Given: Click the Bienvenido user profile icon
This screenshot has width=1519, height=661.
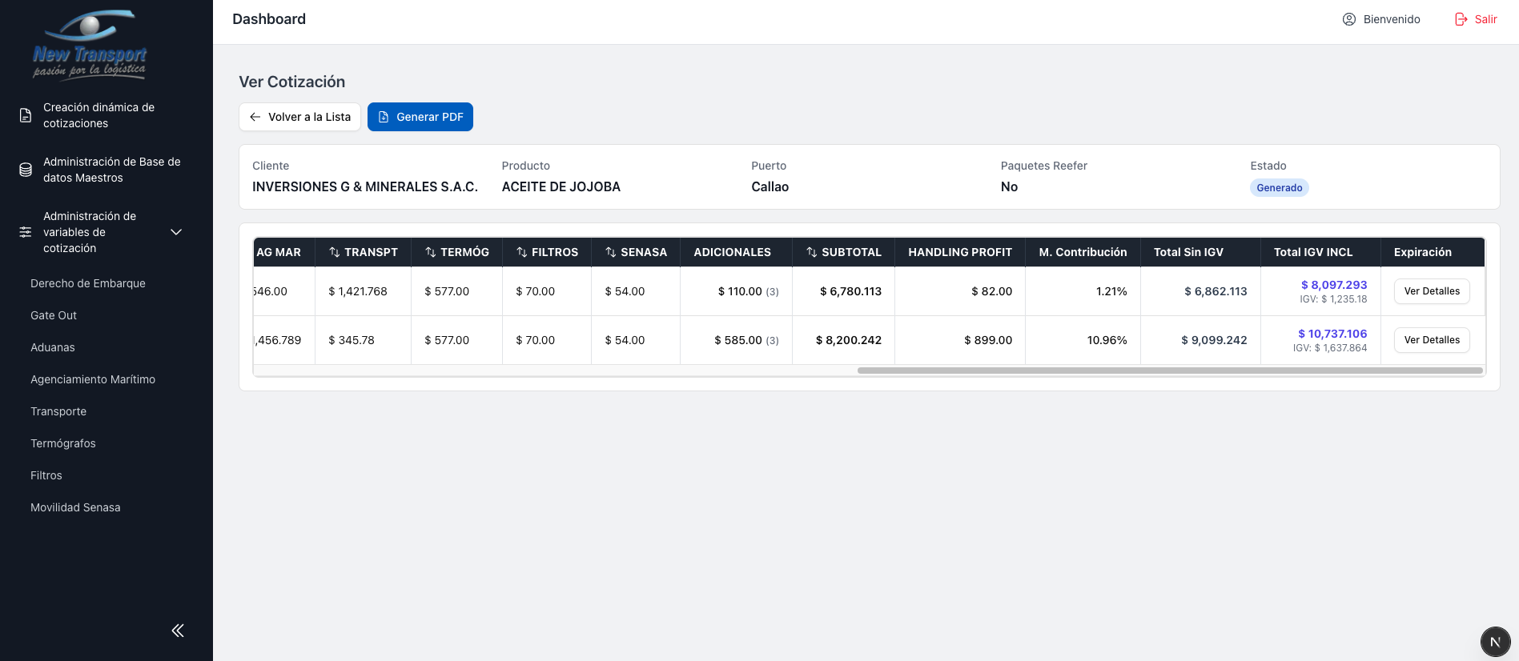Looking at the screenshot, I should [1349, 19].
